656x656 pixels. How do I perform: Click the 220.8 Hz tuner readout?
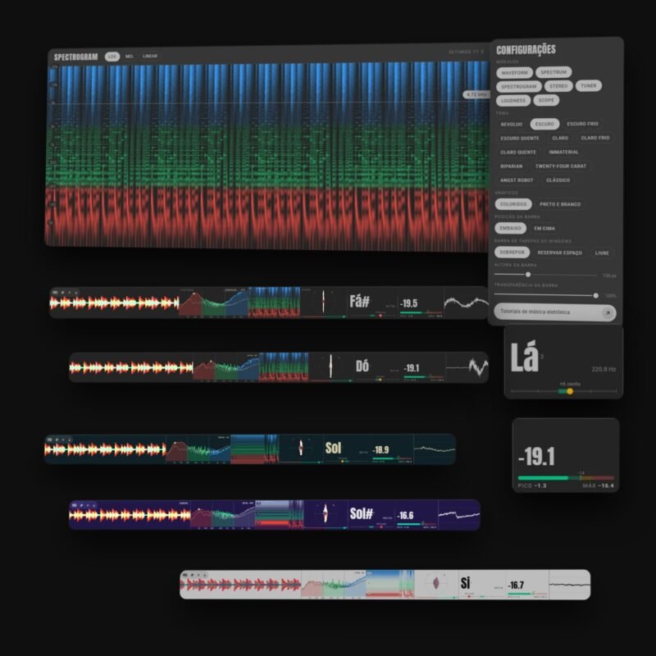[604, 370]
